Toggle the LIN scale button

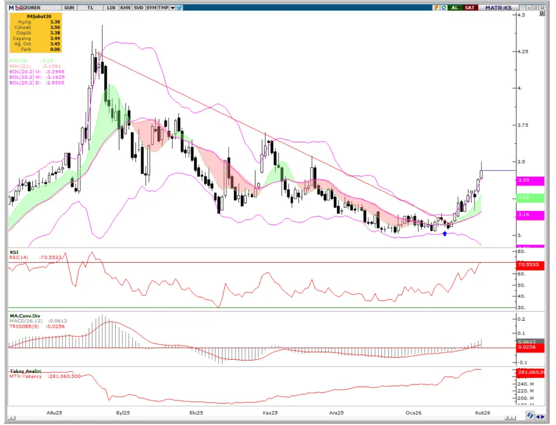[x=111, y=8]
